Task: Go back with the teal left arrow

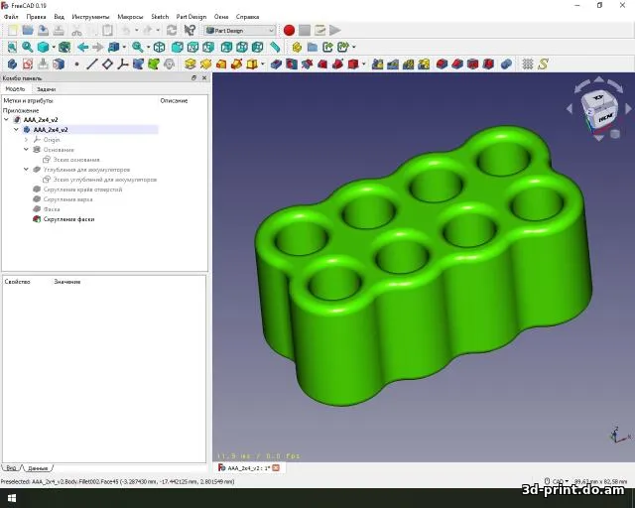Action: tap(82, 48)
